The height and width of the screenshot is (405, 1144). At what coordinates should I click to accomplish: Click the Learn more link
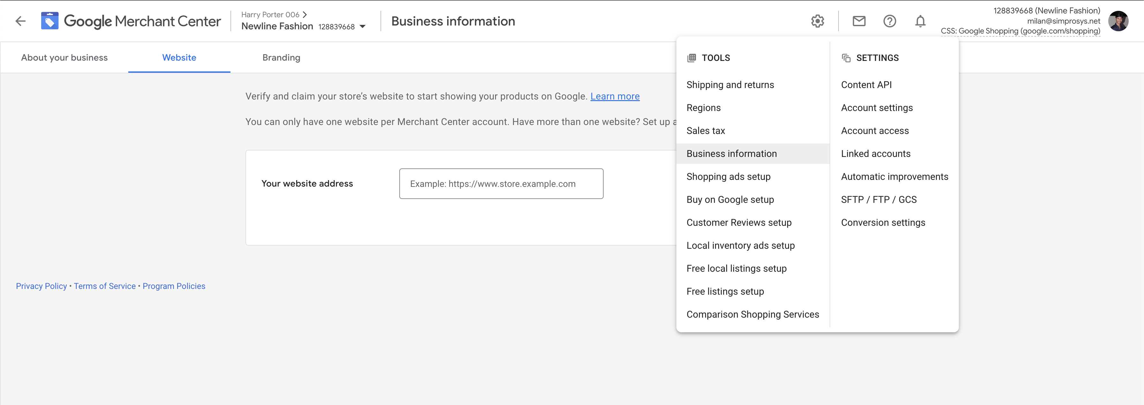coord(615,96)
